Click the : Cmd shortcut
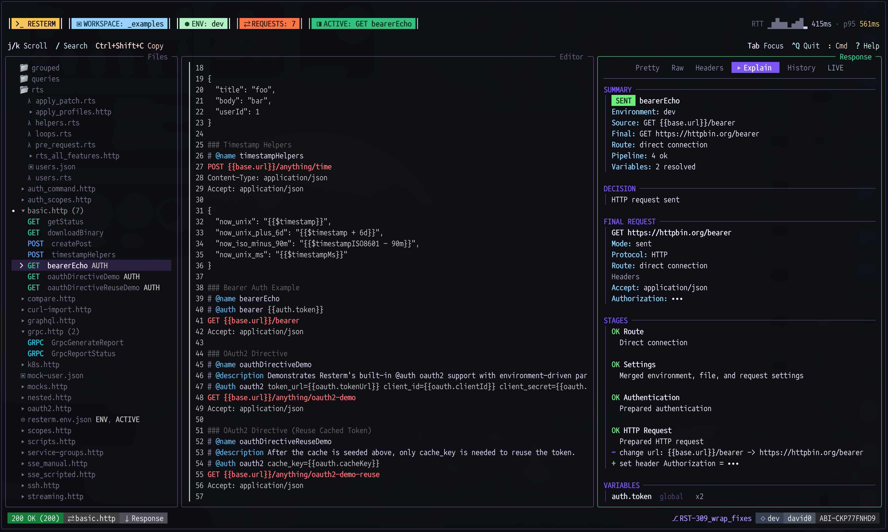The image size is (888, 532). (838, 46)
